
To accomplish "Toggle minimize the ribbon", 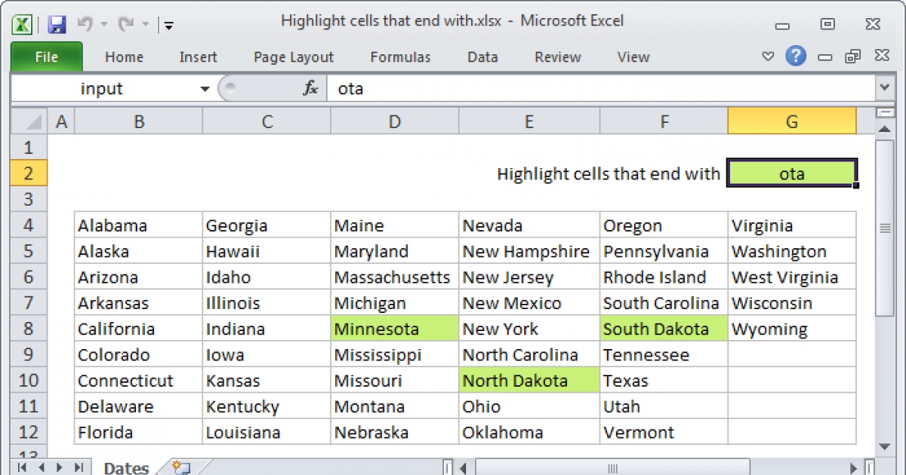I will point(768,57).
